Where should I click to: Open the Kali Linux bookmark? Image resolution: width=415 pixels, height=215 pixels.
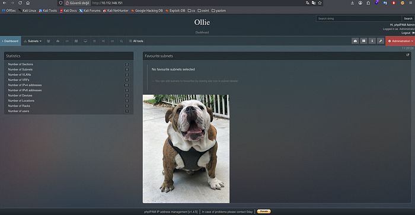(x=27, y=11)
